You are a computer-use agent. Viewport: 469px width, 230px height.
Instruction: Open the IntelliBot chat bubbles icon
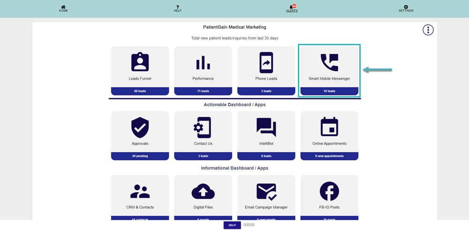coord(266,127)
